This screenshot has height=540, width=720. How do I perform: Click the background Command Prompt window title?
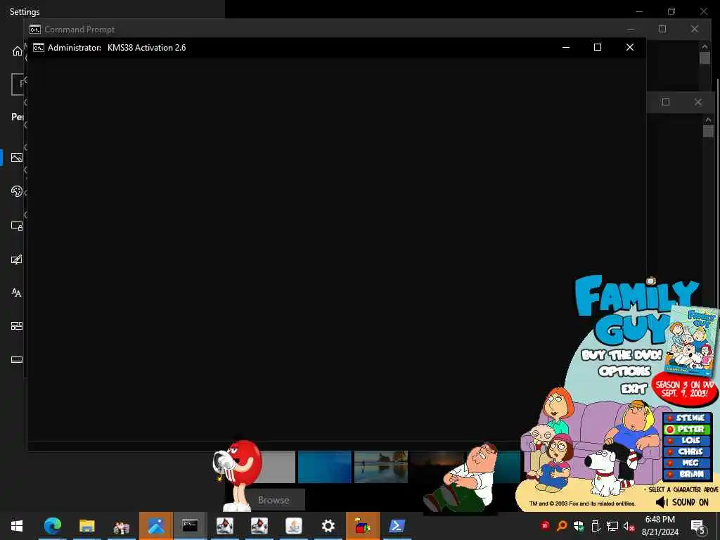pos(79,30)
